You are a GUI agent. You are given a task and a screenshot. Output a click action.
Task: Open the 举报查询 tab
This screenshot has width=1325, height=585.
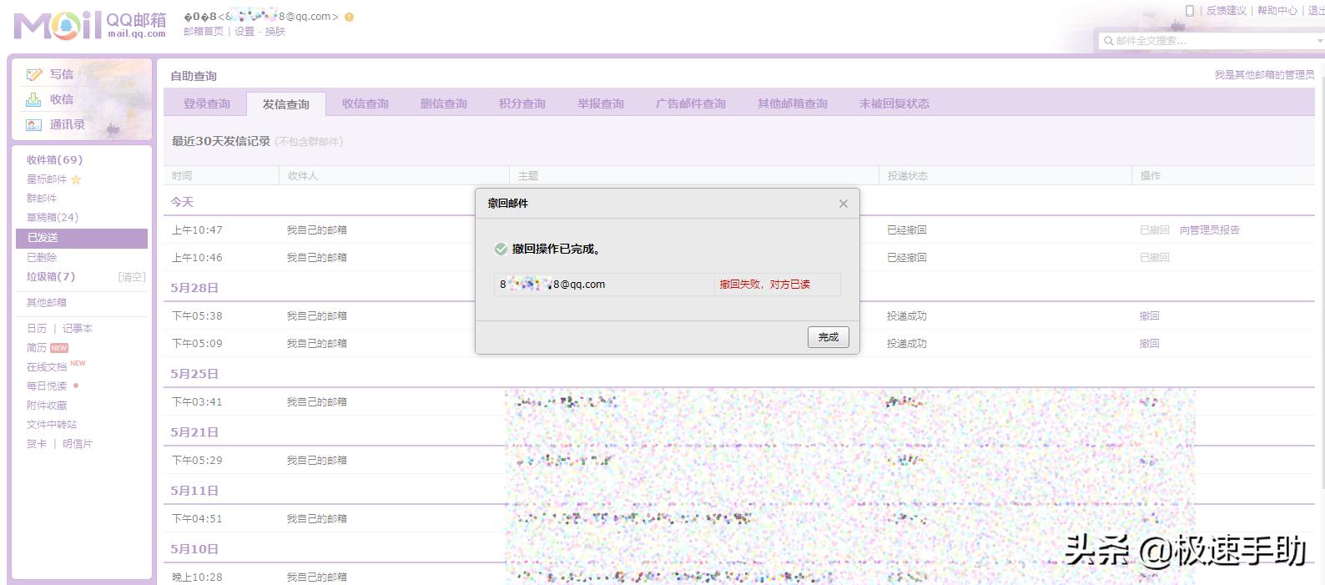coord(601,103)
